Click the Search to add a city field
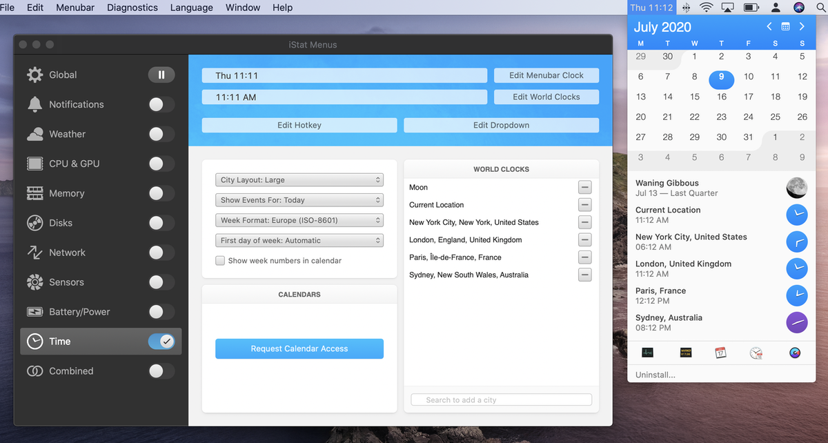 (501, 400)
